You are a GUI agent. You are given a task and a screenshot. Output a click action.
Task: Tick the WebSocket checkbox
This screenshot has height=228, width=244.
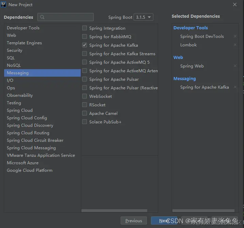(85, 96)
